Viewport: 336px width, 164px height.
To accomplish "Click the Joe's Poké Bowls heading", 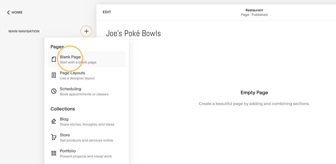I will (133, 33).
